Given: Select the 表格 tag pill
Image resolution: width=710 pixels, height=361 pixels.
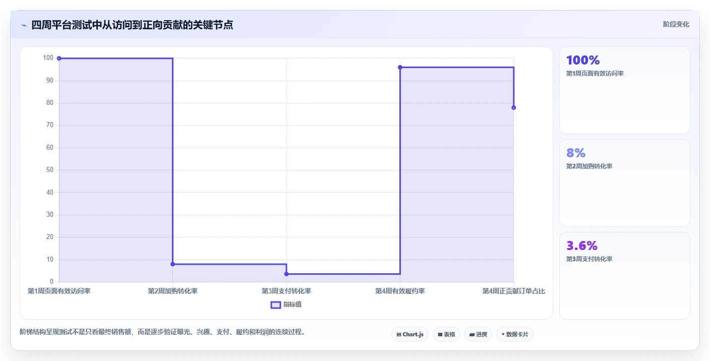Looking at the screenshot, I should pos(446,334).
